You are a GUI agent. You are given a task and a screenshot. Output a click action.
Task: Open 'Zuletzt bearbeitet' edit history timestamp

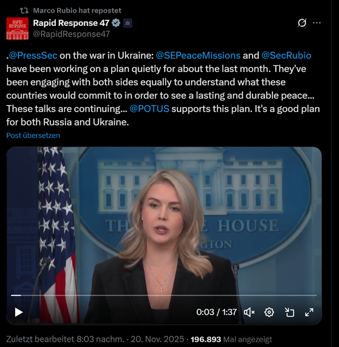65,339
